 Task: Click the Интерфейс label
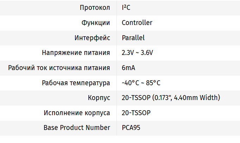pyautogui.click(x=93, y=38)
